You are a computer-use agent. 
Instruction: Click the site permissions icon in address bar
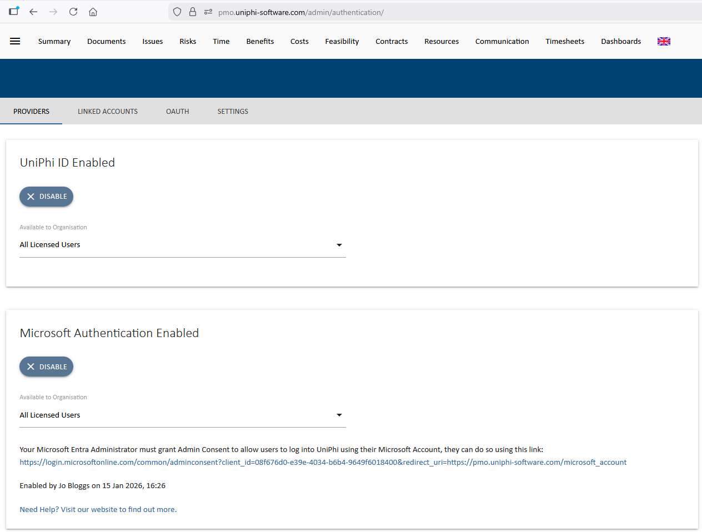click(208, 12)
